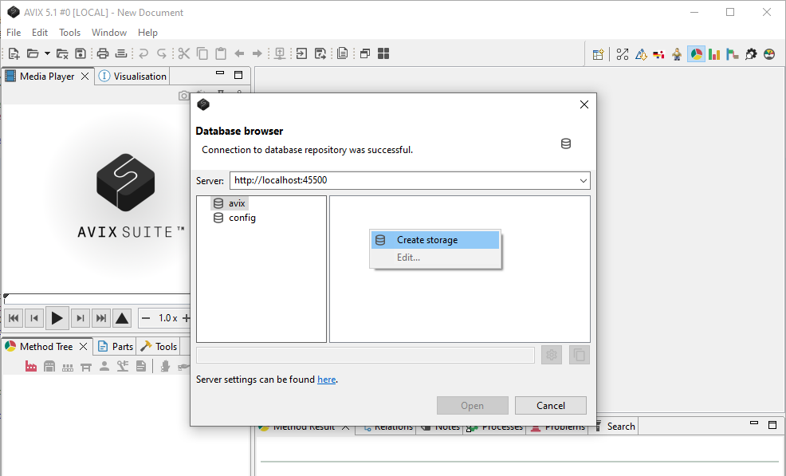Screen dimensions: 786x476
Task: Select the config database in the list
Action: click(x=242, y=218)
